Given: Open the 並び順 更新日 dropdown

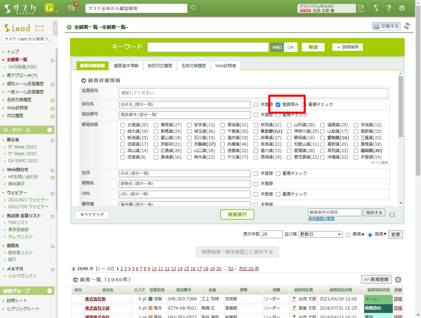Looking at the screenshot, I should [x=320, y=234].
